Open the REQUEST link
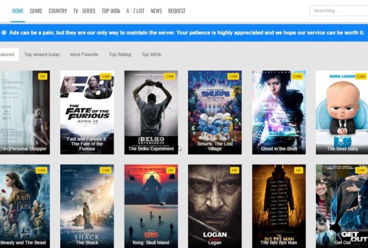Image resolution: width=368 pixels, height=248 pixels. click(177, 11)
